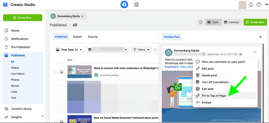The height and width of the screenshot is (123, 269).
Task: Open Photos under Published
Action: pyautogui.click(x=15, y=80)
